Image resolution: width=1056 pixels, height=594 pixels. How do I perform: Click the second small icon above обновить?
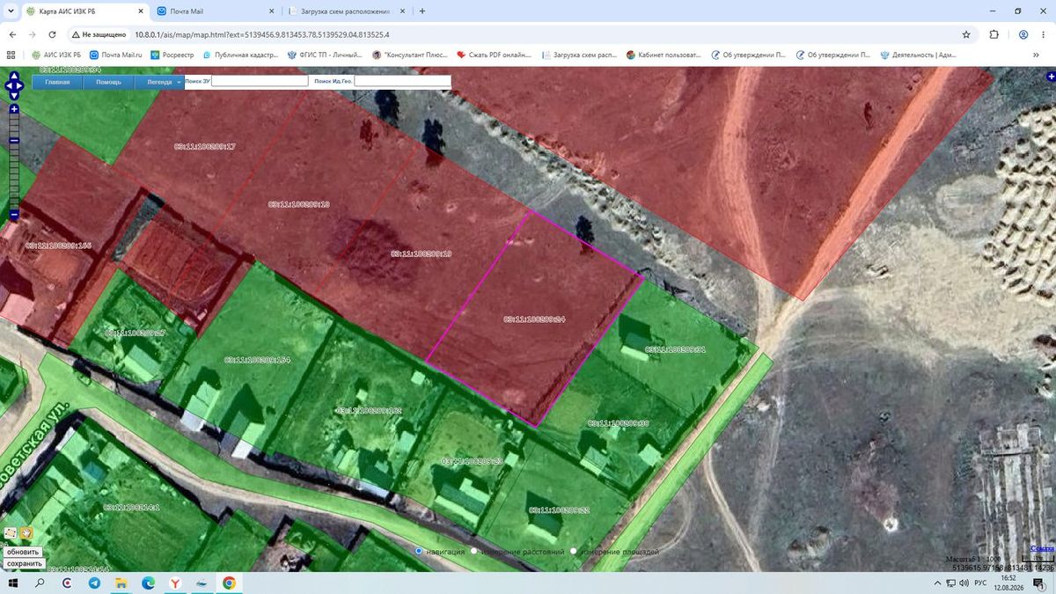point(26,533)
